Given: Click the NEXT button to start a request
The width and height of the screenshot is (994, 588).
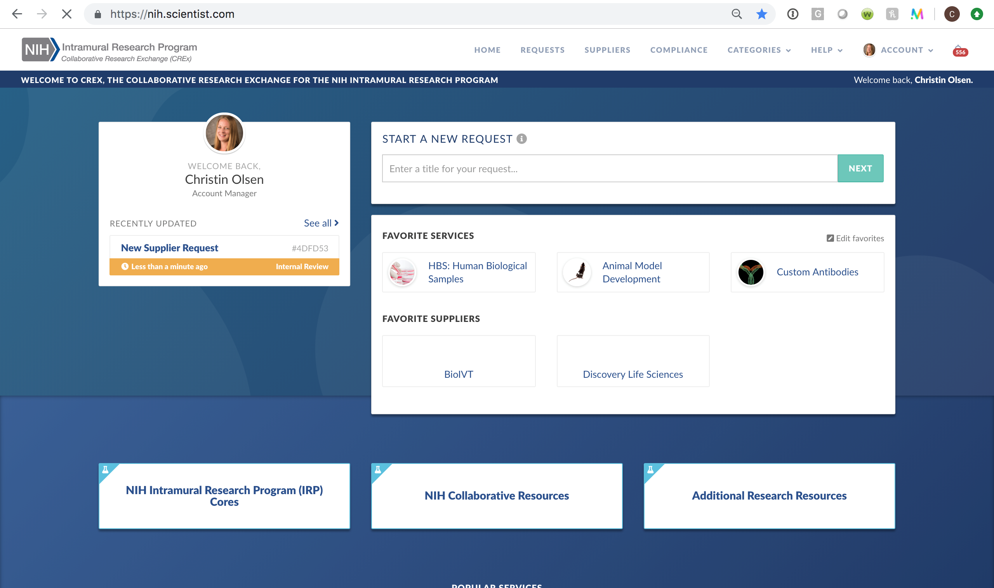Looking at the screenshot, I should point(860,168).
